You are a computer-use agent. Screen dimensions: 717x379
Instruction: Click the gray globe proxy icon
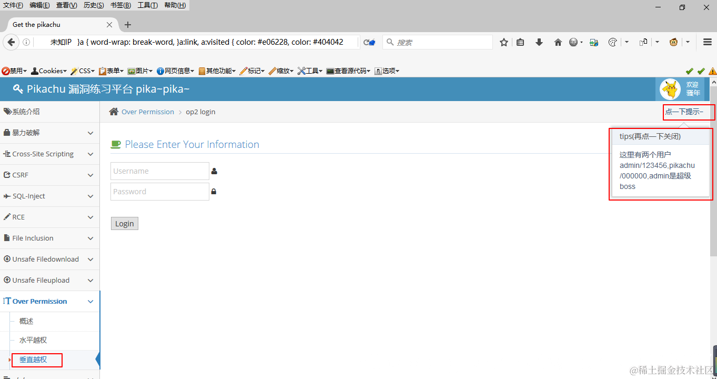point(573,42)
